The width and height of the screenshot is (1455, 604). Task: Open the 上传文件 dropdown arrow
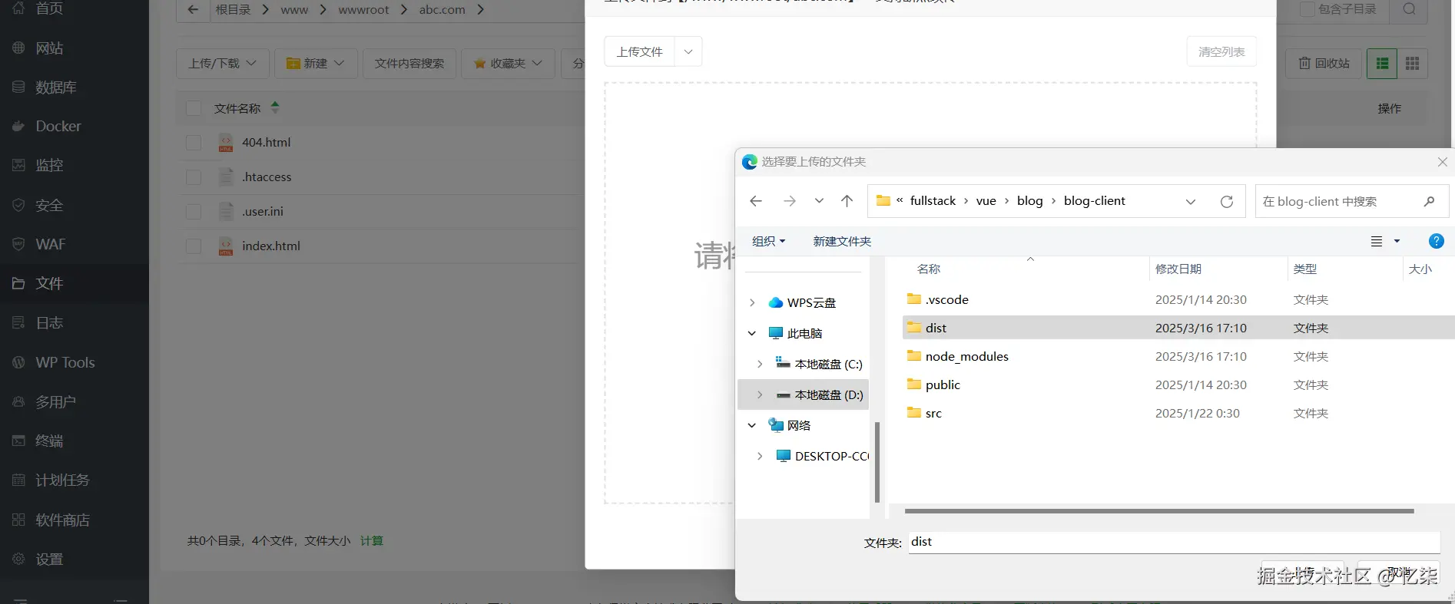click(x=688, y=52)
